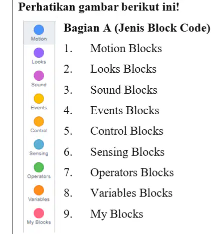The height and width of the screenshot is (234, 214).
Task: Click list item Motion Blocks text
Action: point(126,49)
